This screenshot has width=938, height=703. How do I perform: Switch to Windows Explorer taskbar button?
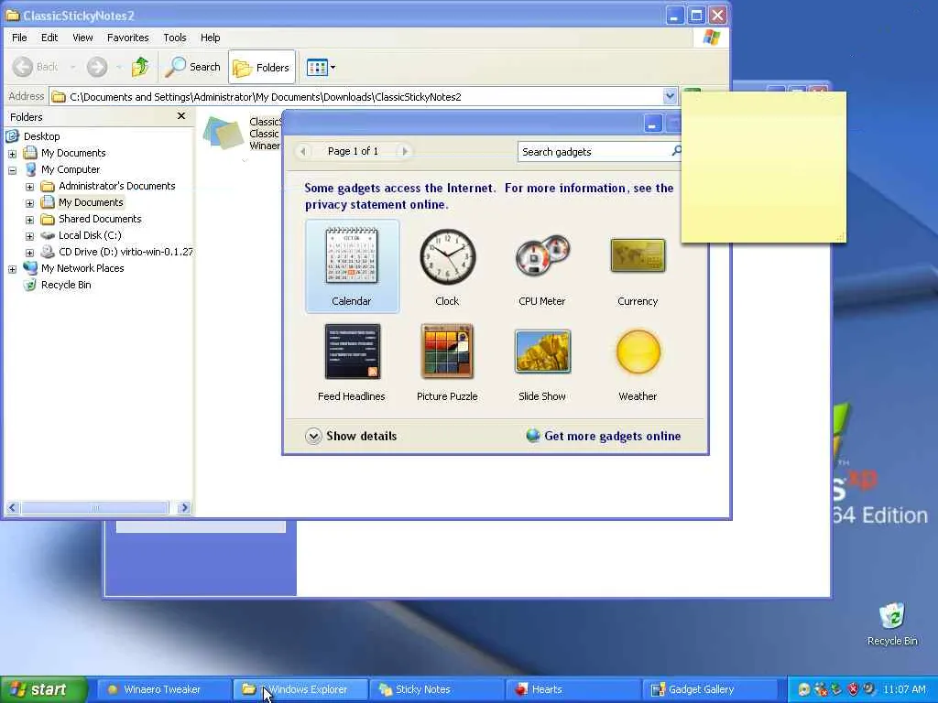300,689
